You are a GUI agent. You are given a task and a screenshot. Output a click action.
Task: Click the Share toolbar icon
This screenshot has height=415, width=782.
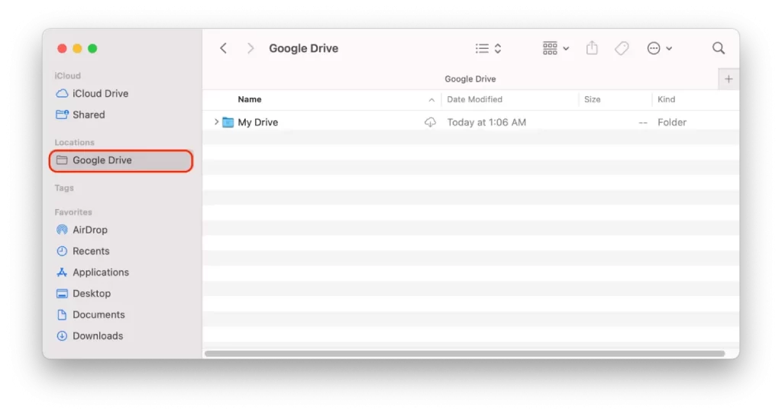pos(592,48)
